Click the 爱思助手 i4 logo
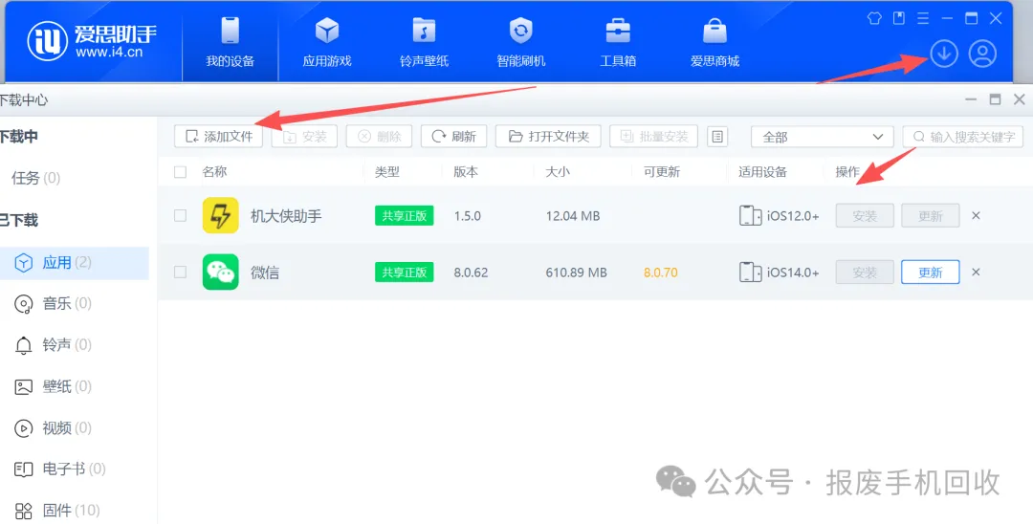 tap(92, 41)
